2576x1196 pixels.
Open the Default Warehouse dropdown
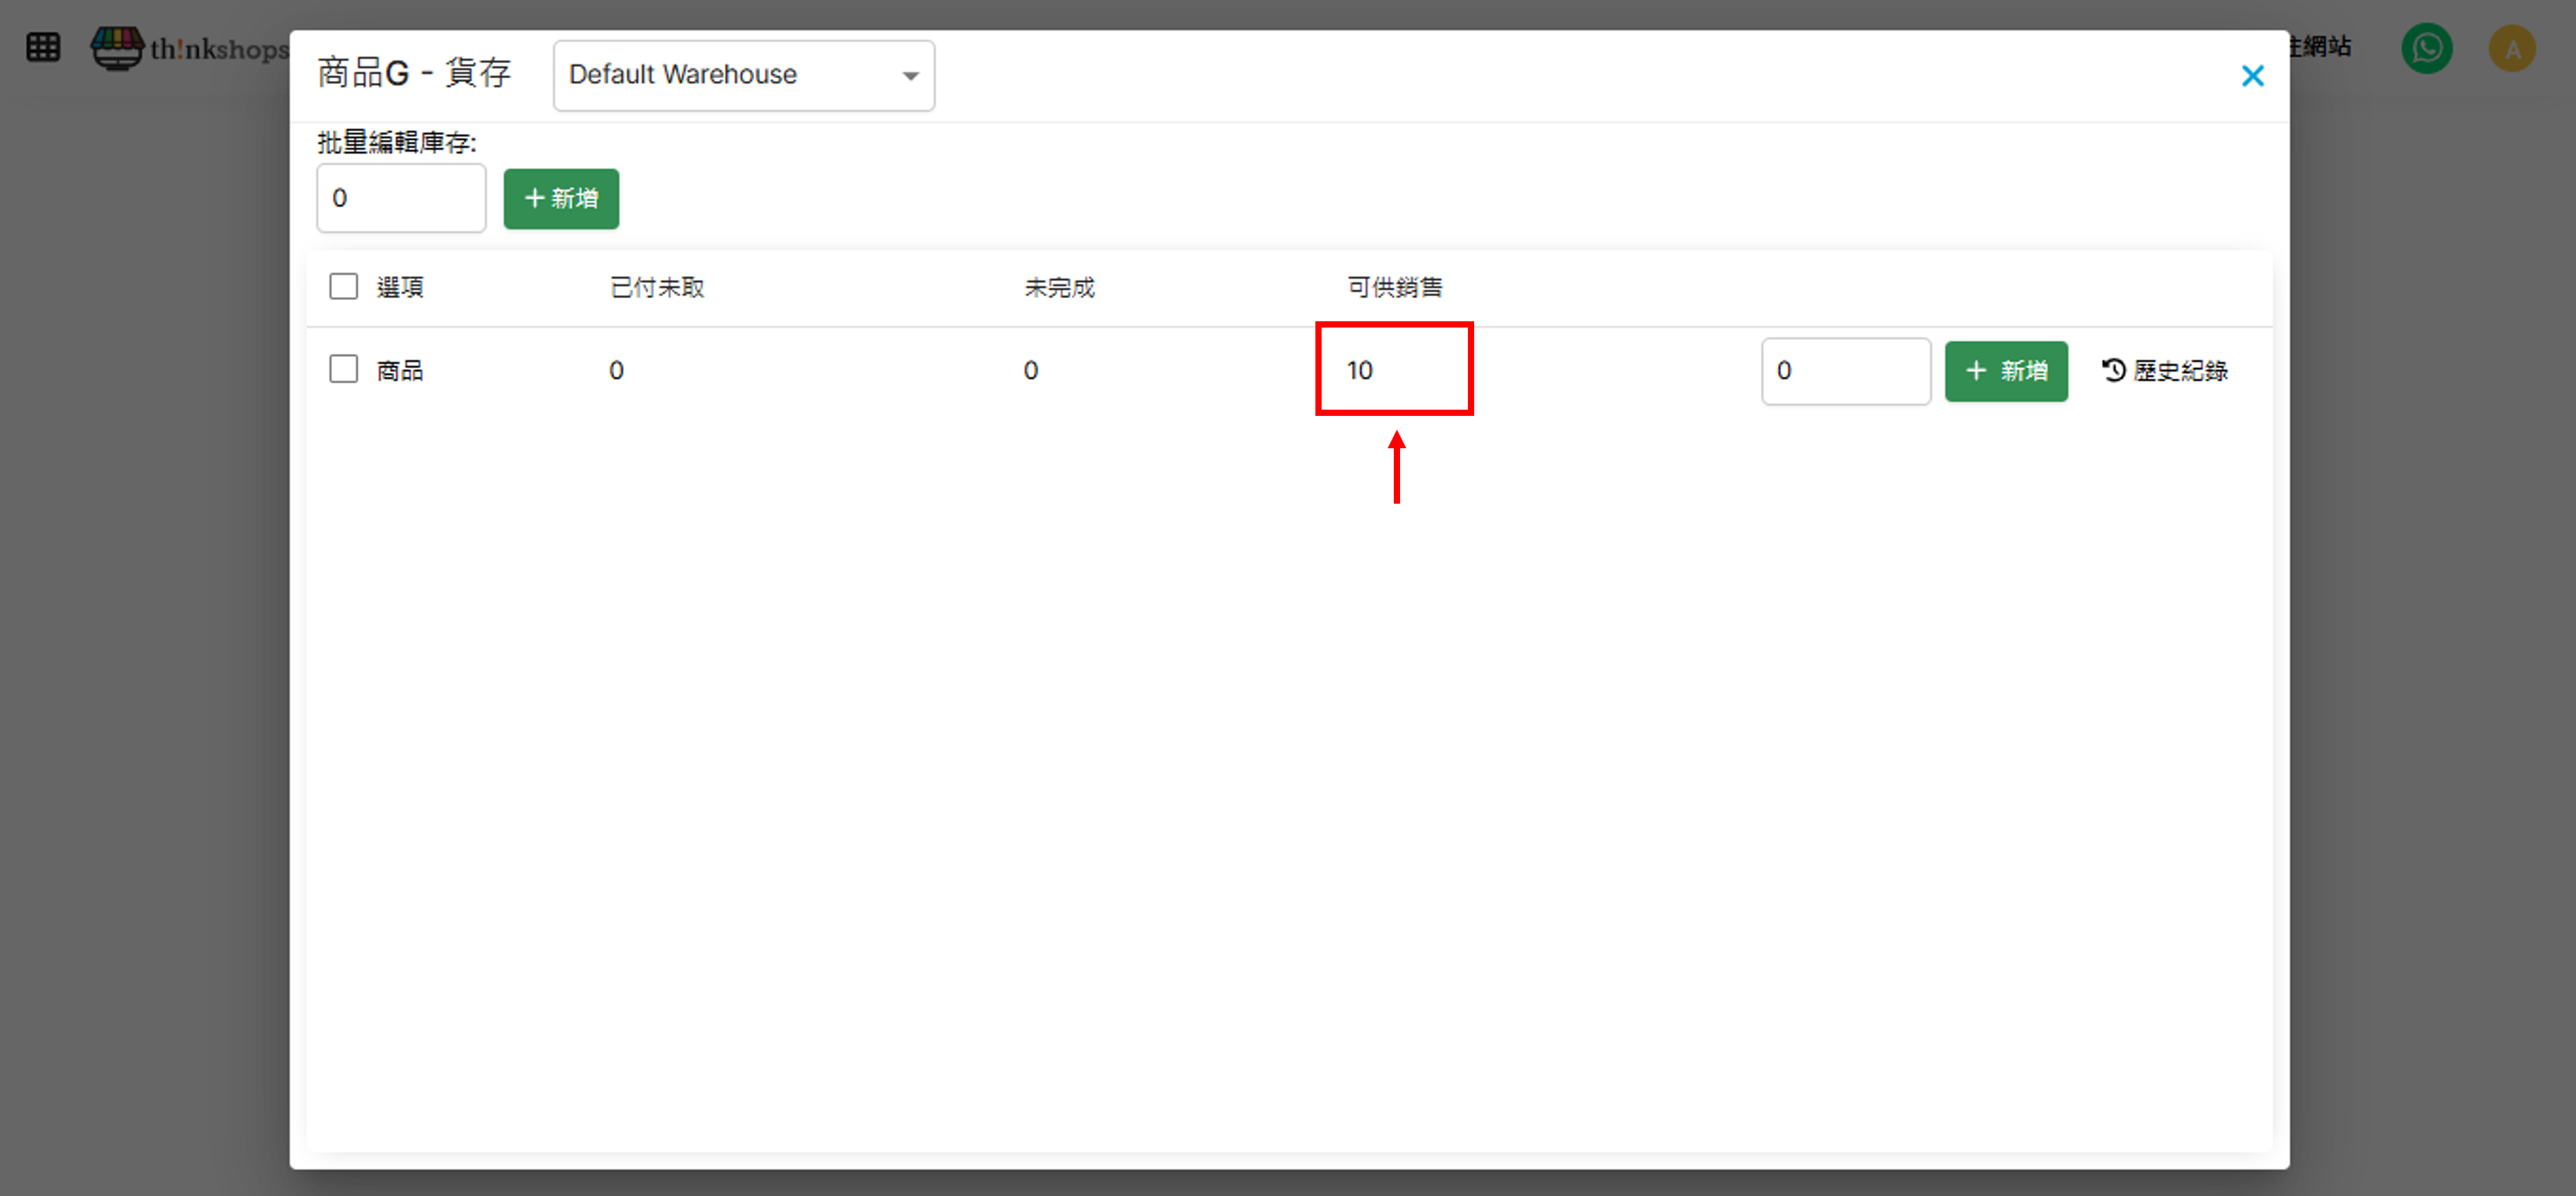tap(743, 75)
